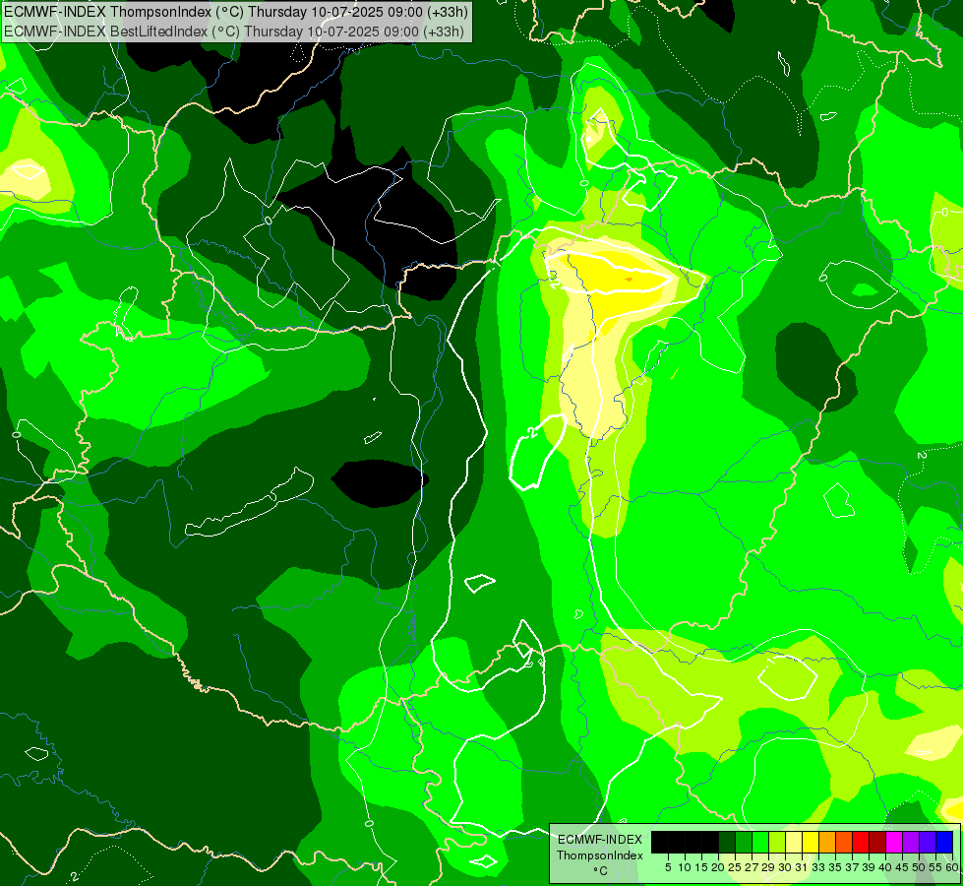Click the BestLiftedIndex title line at top

click(x=234, y=32)
